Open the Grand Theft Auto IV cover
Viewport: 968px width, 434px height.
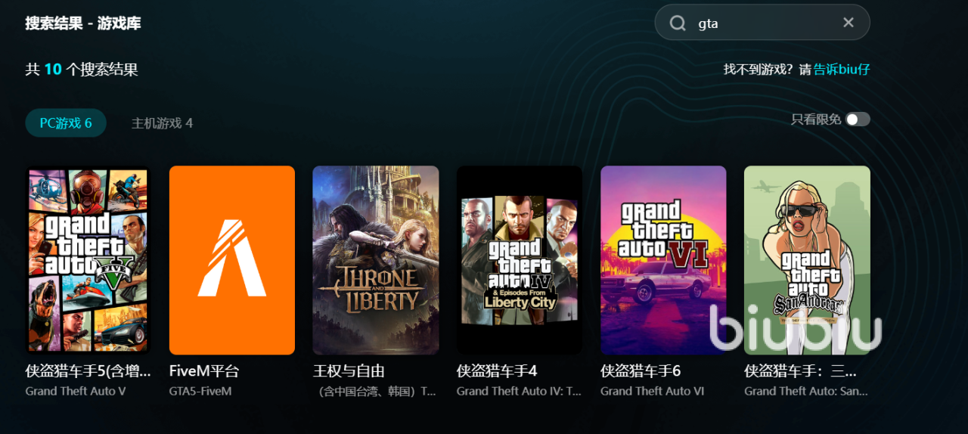[x=520, y=260]
